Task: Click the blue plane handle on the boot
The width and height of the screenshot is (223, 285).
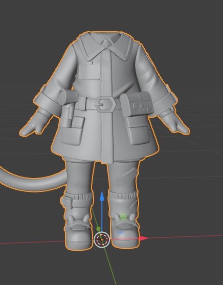Action: pos(120,232)
